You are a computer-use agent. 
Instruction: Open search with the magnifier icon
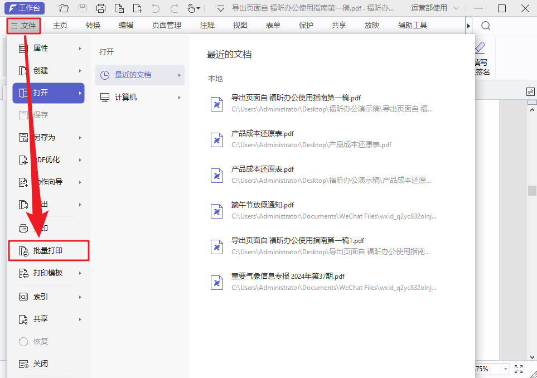(x=485, y=25)
